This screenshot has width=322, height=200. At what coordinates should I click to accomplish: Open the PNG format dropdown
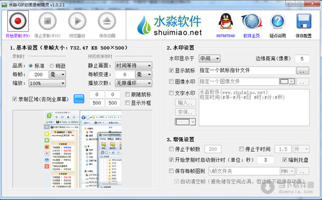coord(287,171)
